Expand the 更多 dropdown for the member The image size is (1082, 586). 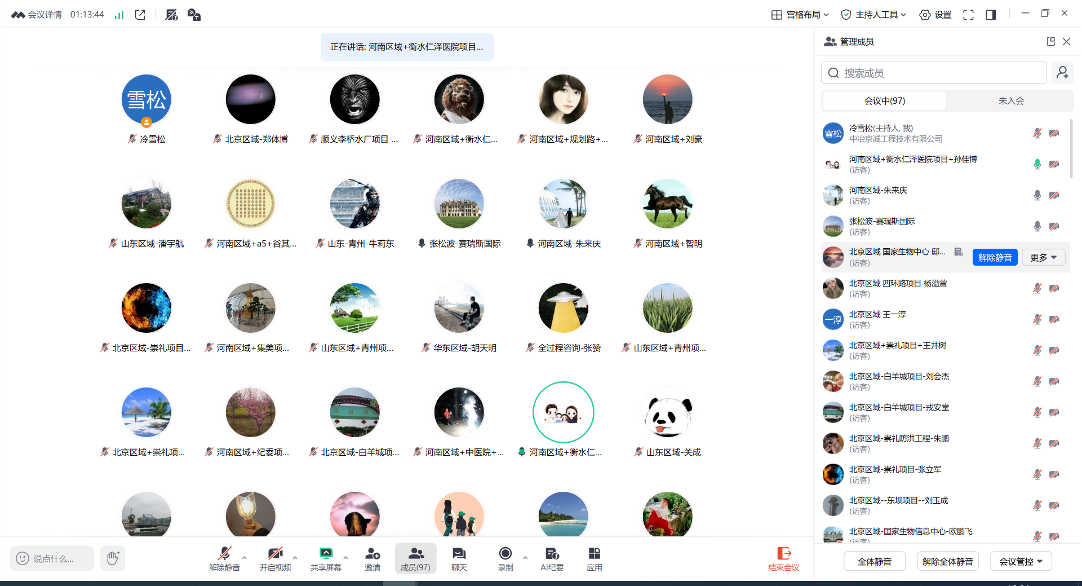pyautogui.click(x=1044, y=257)
